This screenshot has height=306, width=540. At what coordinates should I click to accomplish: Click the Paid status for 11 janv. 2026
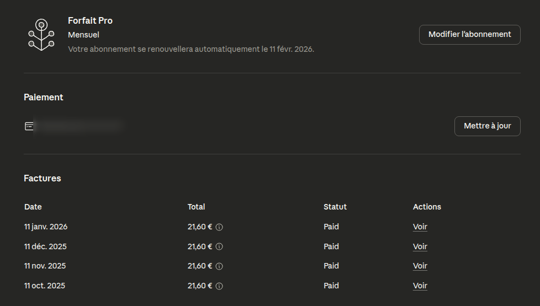pyautogui.click(x=331, y=227)
